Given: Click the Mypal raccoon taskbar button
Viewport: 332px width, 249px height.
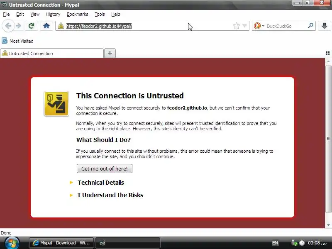Looking at the screenshot, I should click(x=128, y=243).
